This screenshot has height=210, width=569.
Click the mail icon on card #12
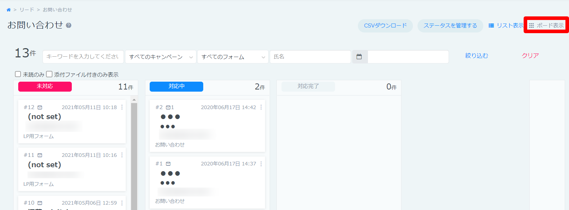(40, 107)
